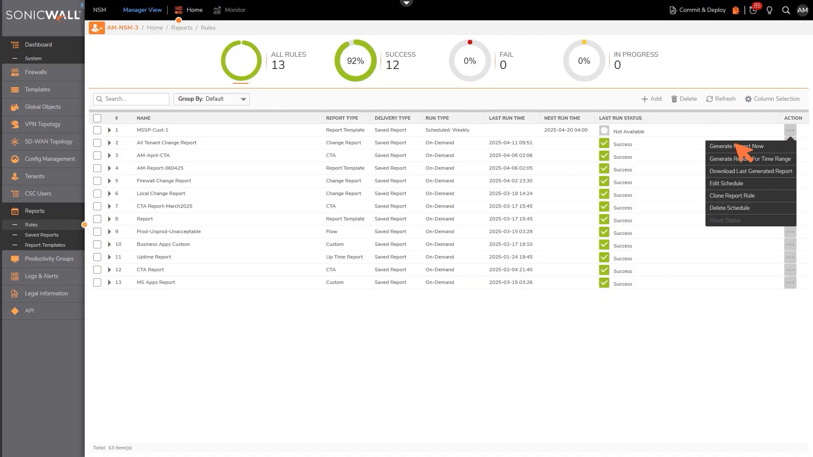Viewport: 813px width, 457px height.
Task: Check the Firewall Change Report row checkbox
Action: pyautogui.click(x=97, y=181)
